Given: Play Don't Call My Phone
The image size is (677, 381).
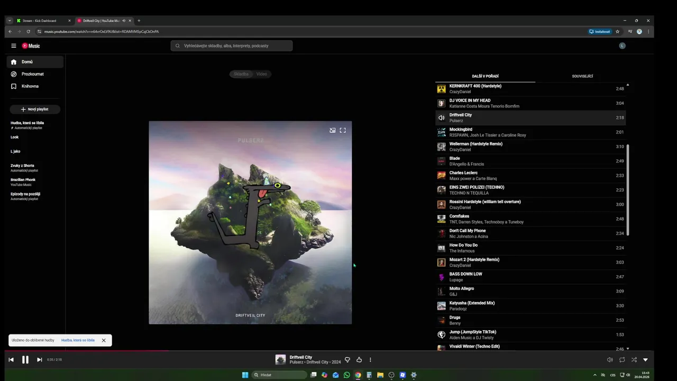Looking at the screenshot, I should pos(530,233).
